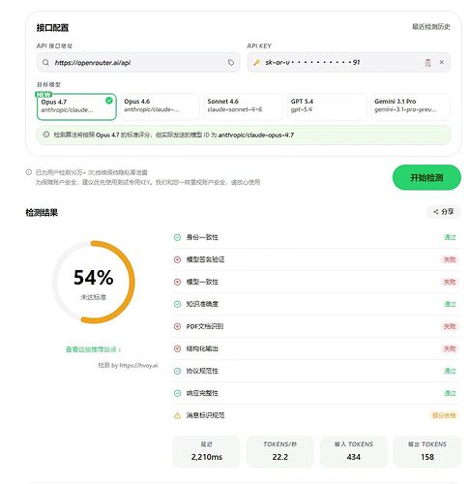Click the search icon in API address field

pyautogui.click(x=45, y=62)
